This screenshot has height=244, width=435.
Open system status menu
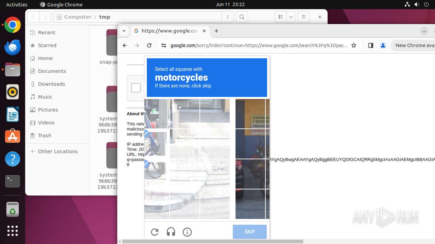pyautogui.click(x=417, y=4)
